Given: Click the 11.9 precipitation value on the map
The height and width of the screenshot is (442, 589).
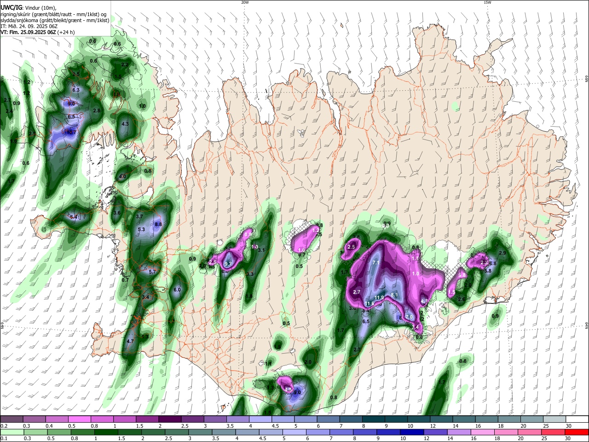Looking at the screenshot, I should 379,297.
